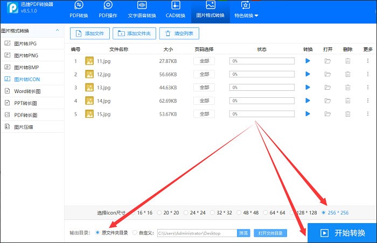377x243 pixels.
Task: Click the 清空列表 button
Action: tap(179, 33)
